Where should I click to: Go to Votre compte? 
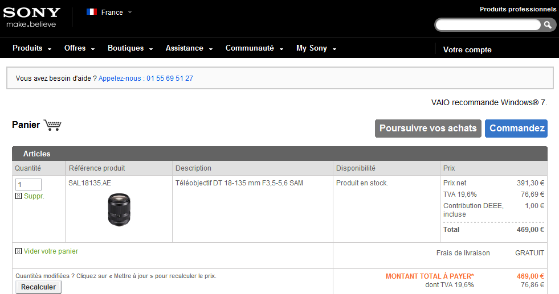(x=467, y=50)
